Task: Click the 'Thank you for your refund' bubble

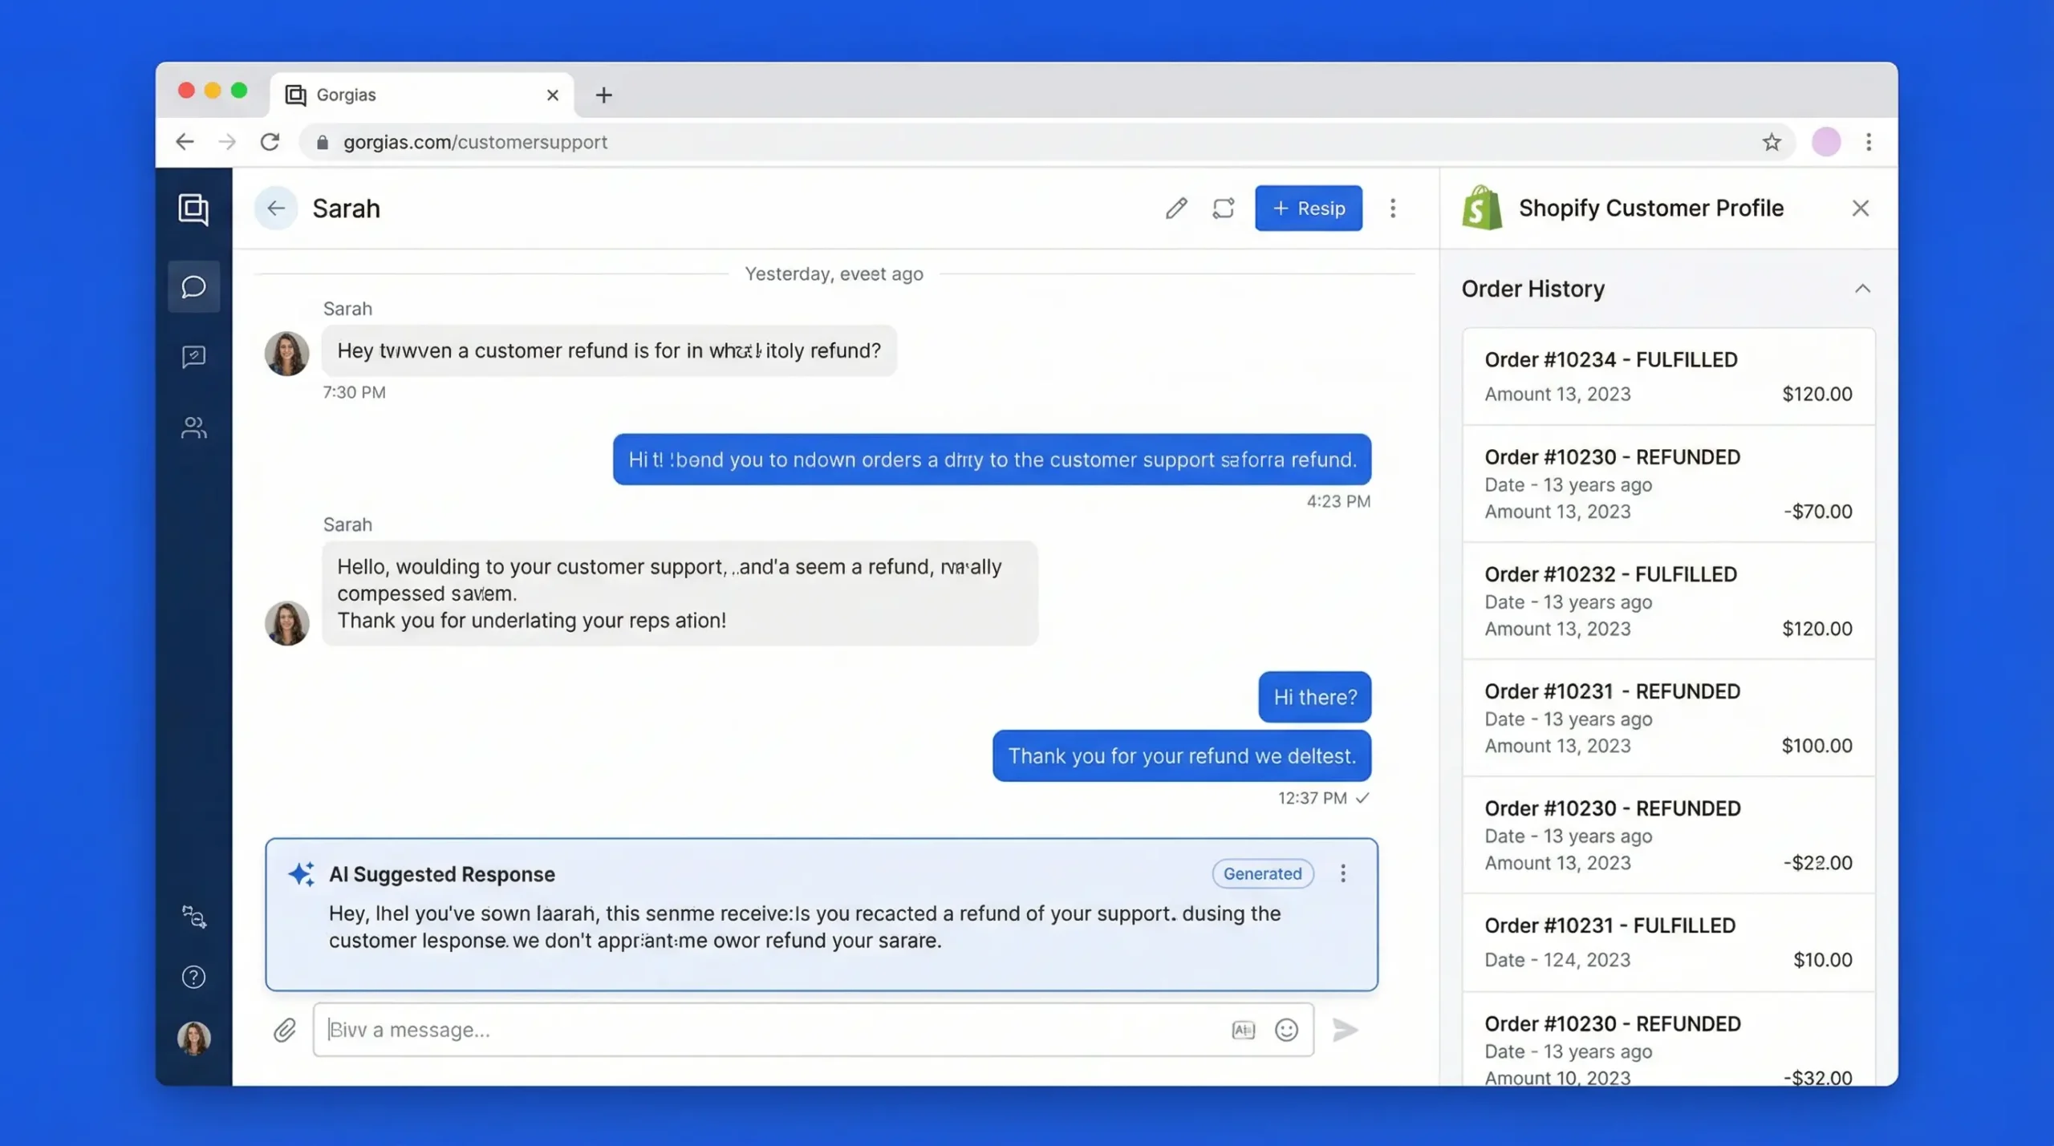Action: tap(1182, 755)
